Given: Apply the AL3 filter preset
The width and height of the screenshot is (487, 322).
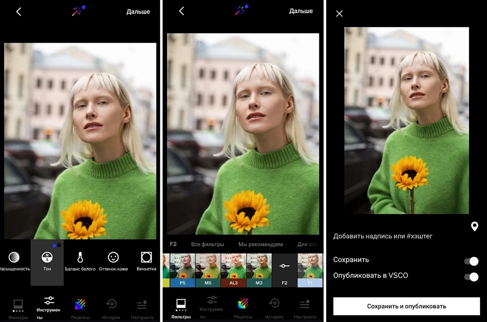Looking at the screenshot, I should [x=233, y=270].
